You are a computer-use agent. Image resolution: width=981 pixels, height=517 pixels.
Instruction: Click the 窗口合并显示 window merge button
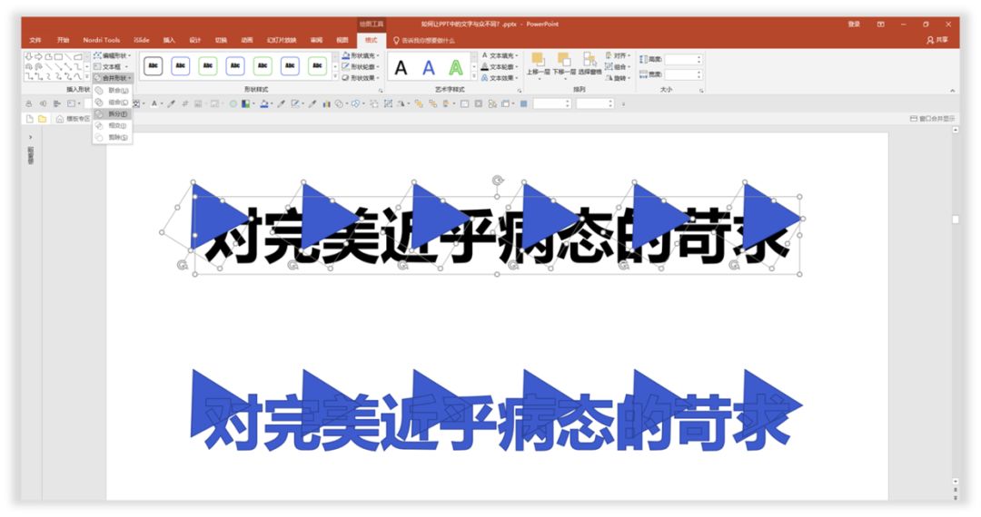(932, 119)
